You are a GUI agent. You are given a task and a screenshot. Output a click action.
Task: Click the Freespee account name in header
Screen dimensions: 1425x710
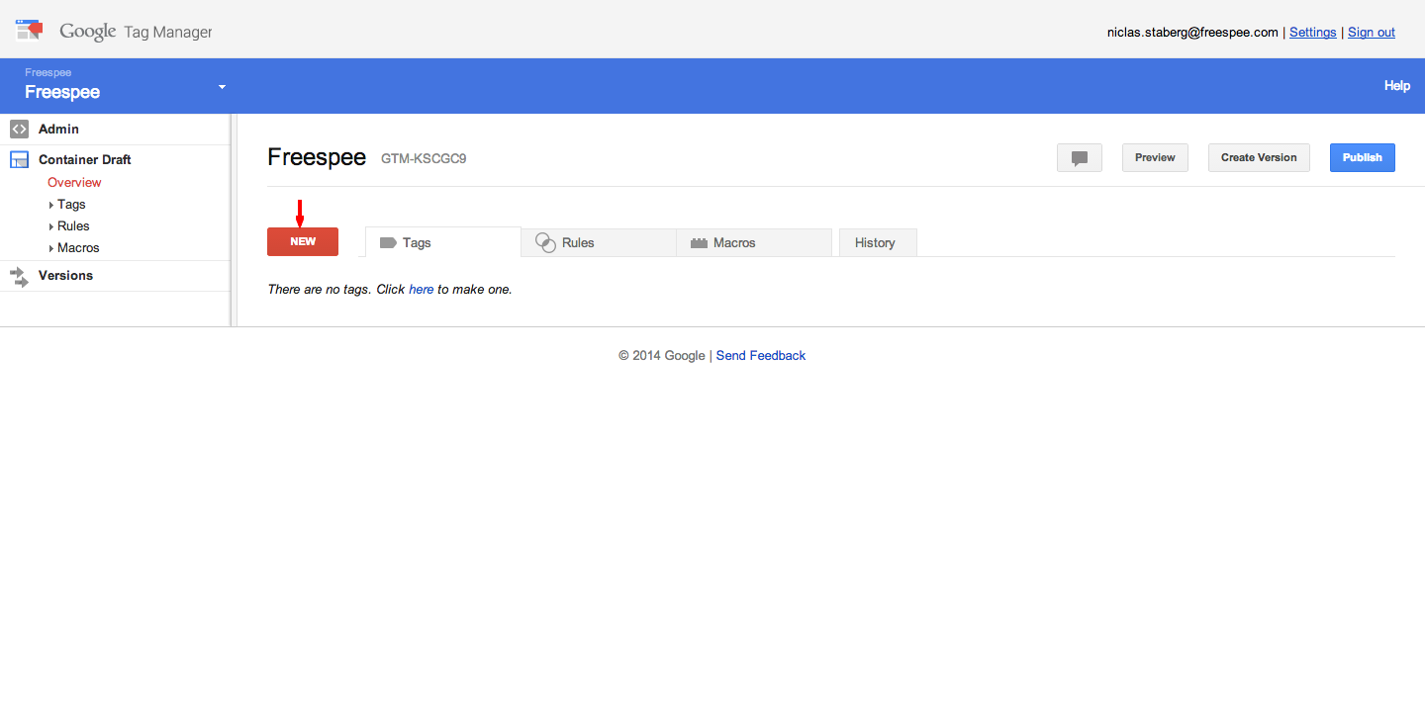point(62,92)
